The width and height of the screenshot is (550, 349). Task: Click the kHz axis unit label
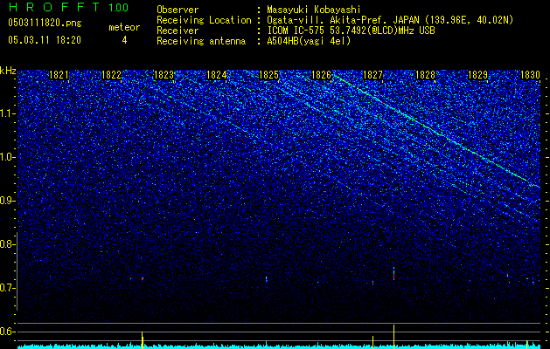(8, 71)
